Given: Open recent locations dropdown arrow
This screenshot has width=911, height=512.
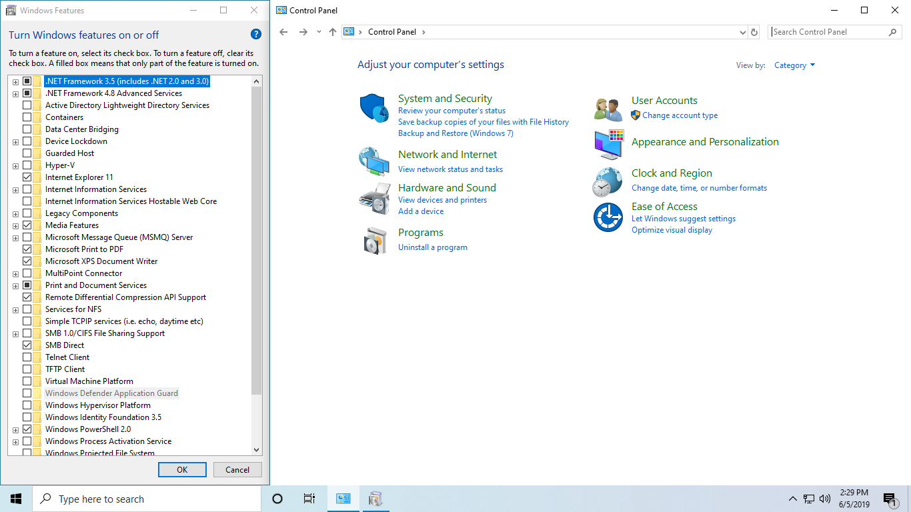Looking at the screenshot, I should coord(319,32).
